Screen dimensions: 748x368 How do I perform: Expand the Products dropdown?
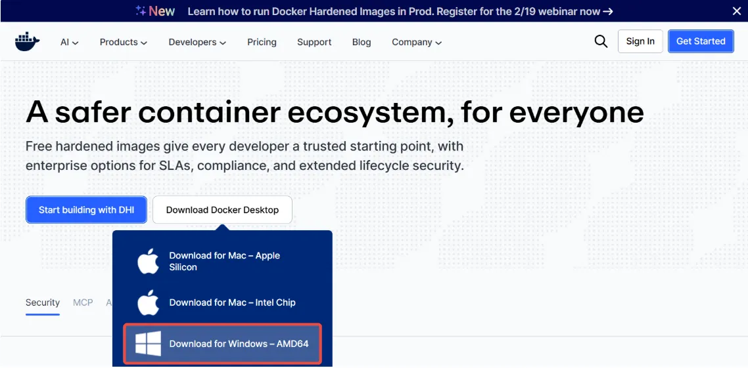pyautogui.click(x=124, y=42)
